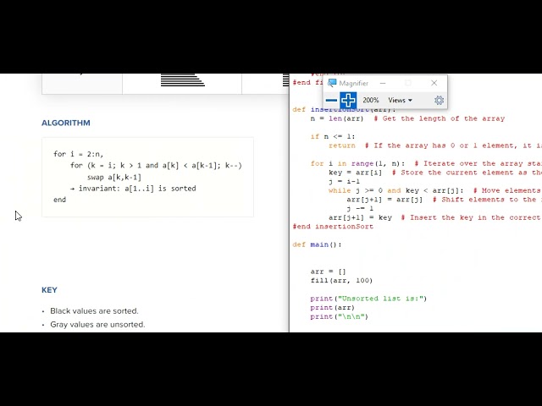This screenshot has height=406, width=542.
Task: Click code line 'key = arr[i]'
Action: (x=356, y=173)
